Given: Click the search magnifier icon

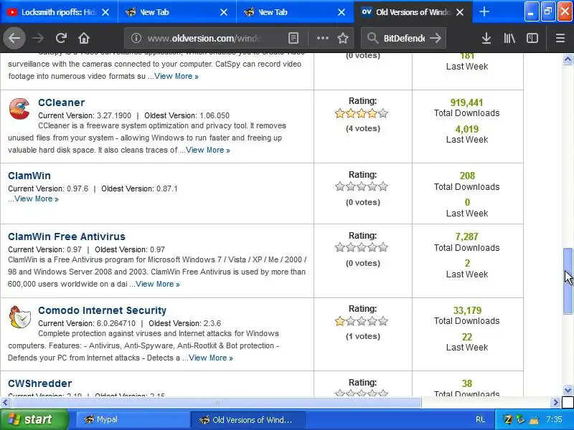Looking at the screenshot, I should 372,38.
